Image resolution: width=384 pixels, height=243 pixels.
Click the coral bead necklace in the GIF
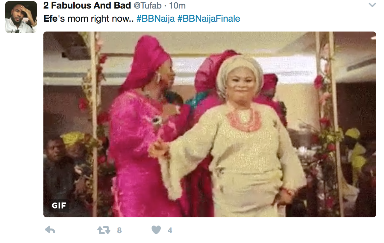tap(244, 119)
